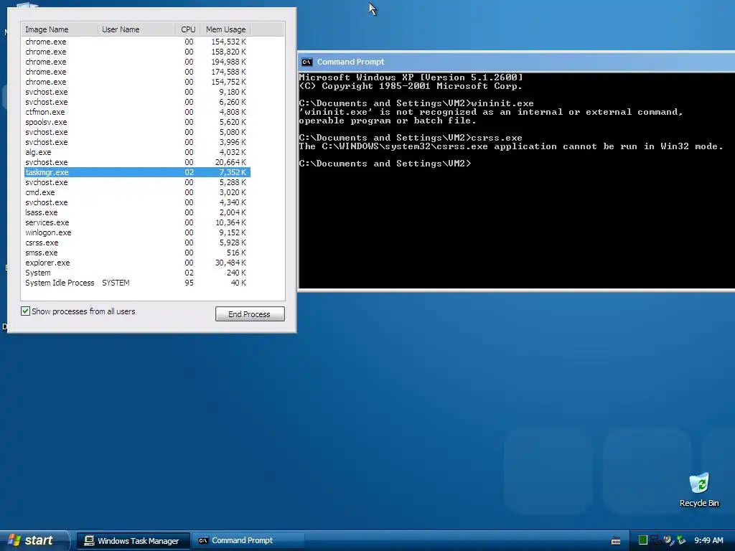Image resolution: width=735 pixels, height=551 pixels.
Task: Click the csrss.exe Win32 mode error line
Action: tap(511, 146)
